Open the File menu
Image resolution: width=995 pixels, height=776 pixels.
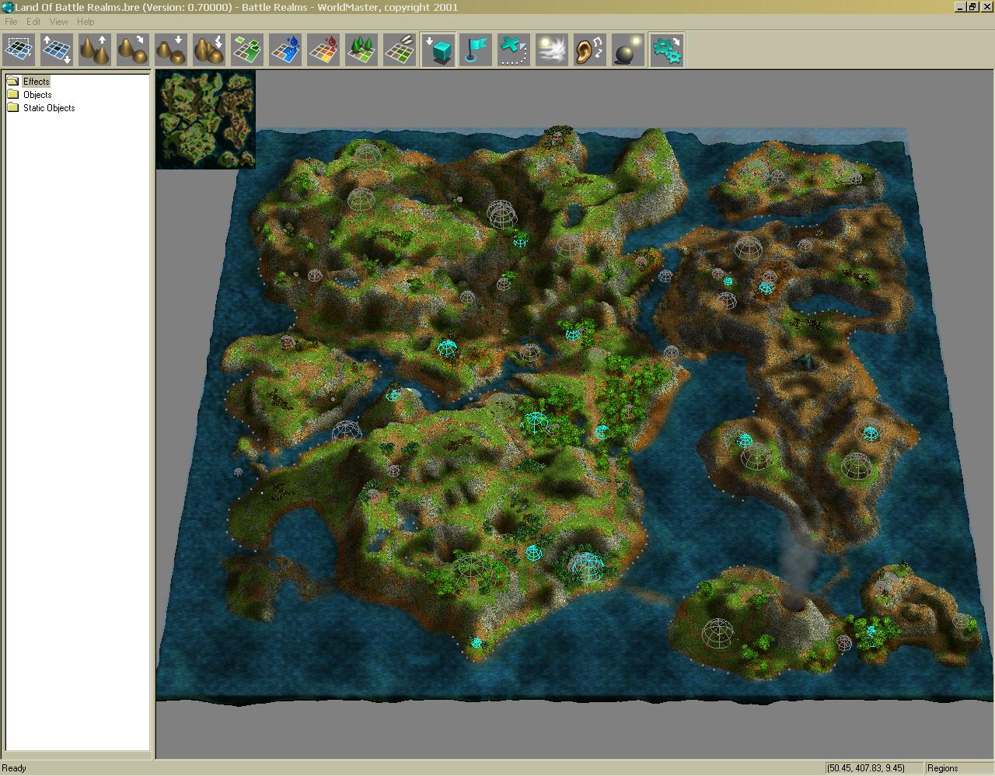[x=11, y=22]
